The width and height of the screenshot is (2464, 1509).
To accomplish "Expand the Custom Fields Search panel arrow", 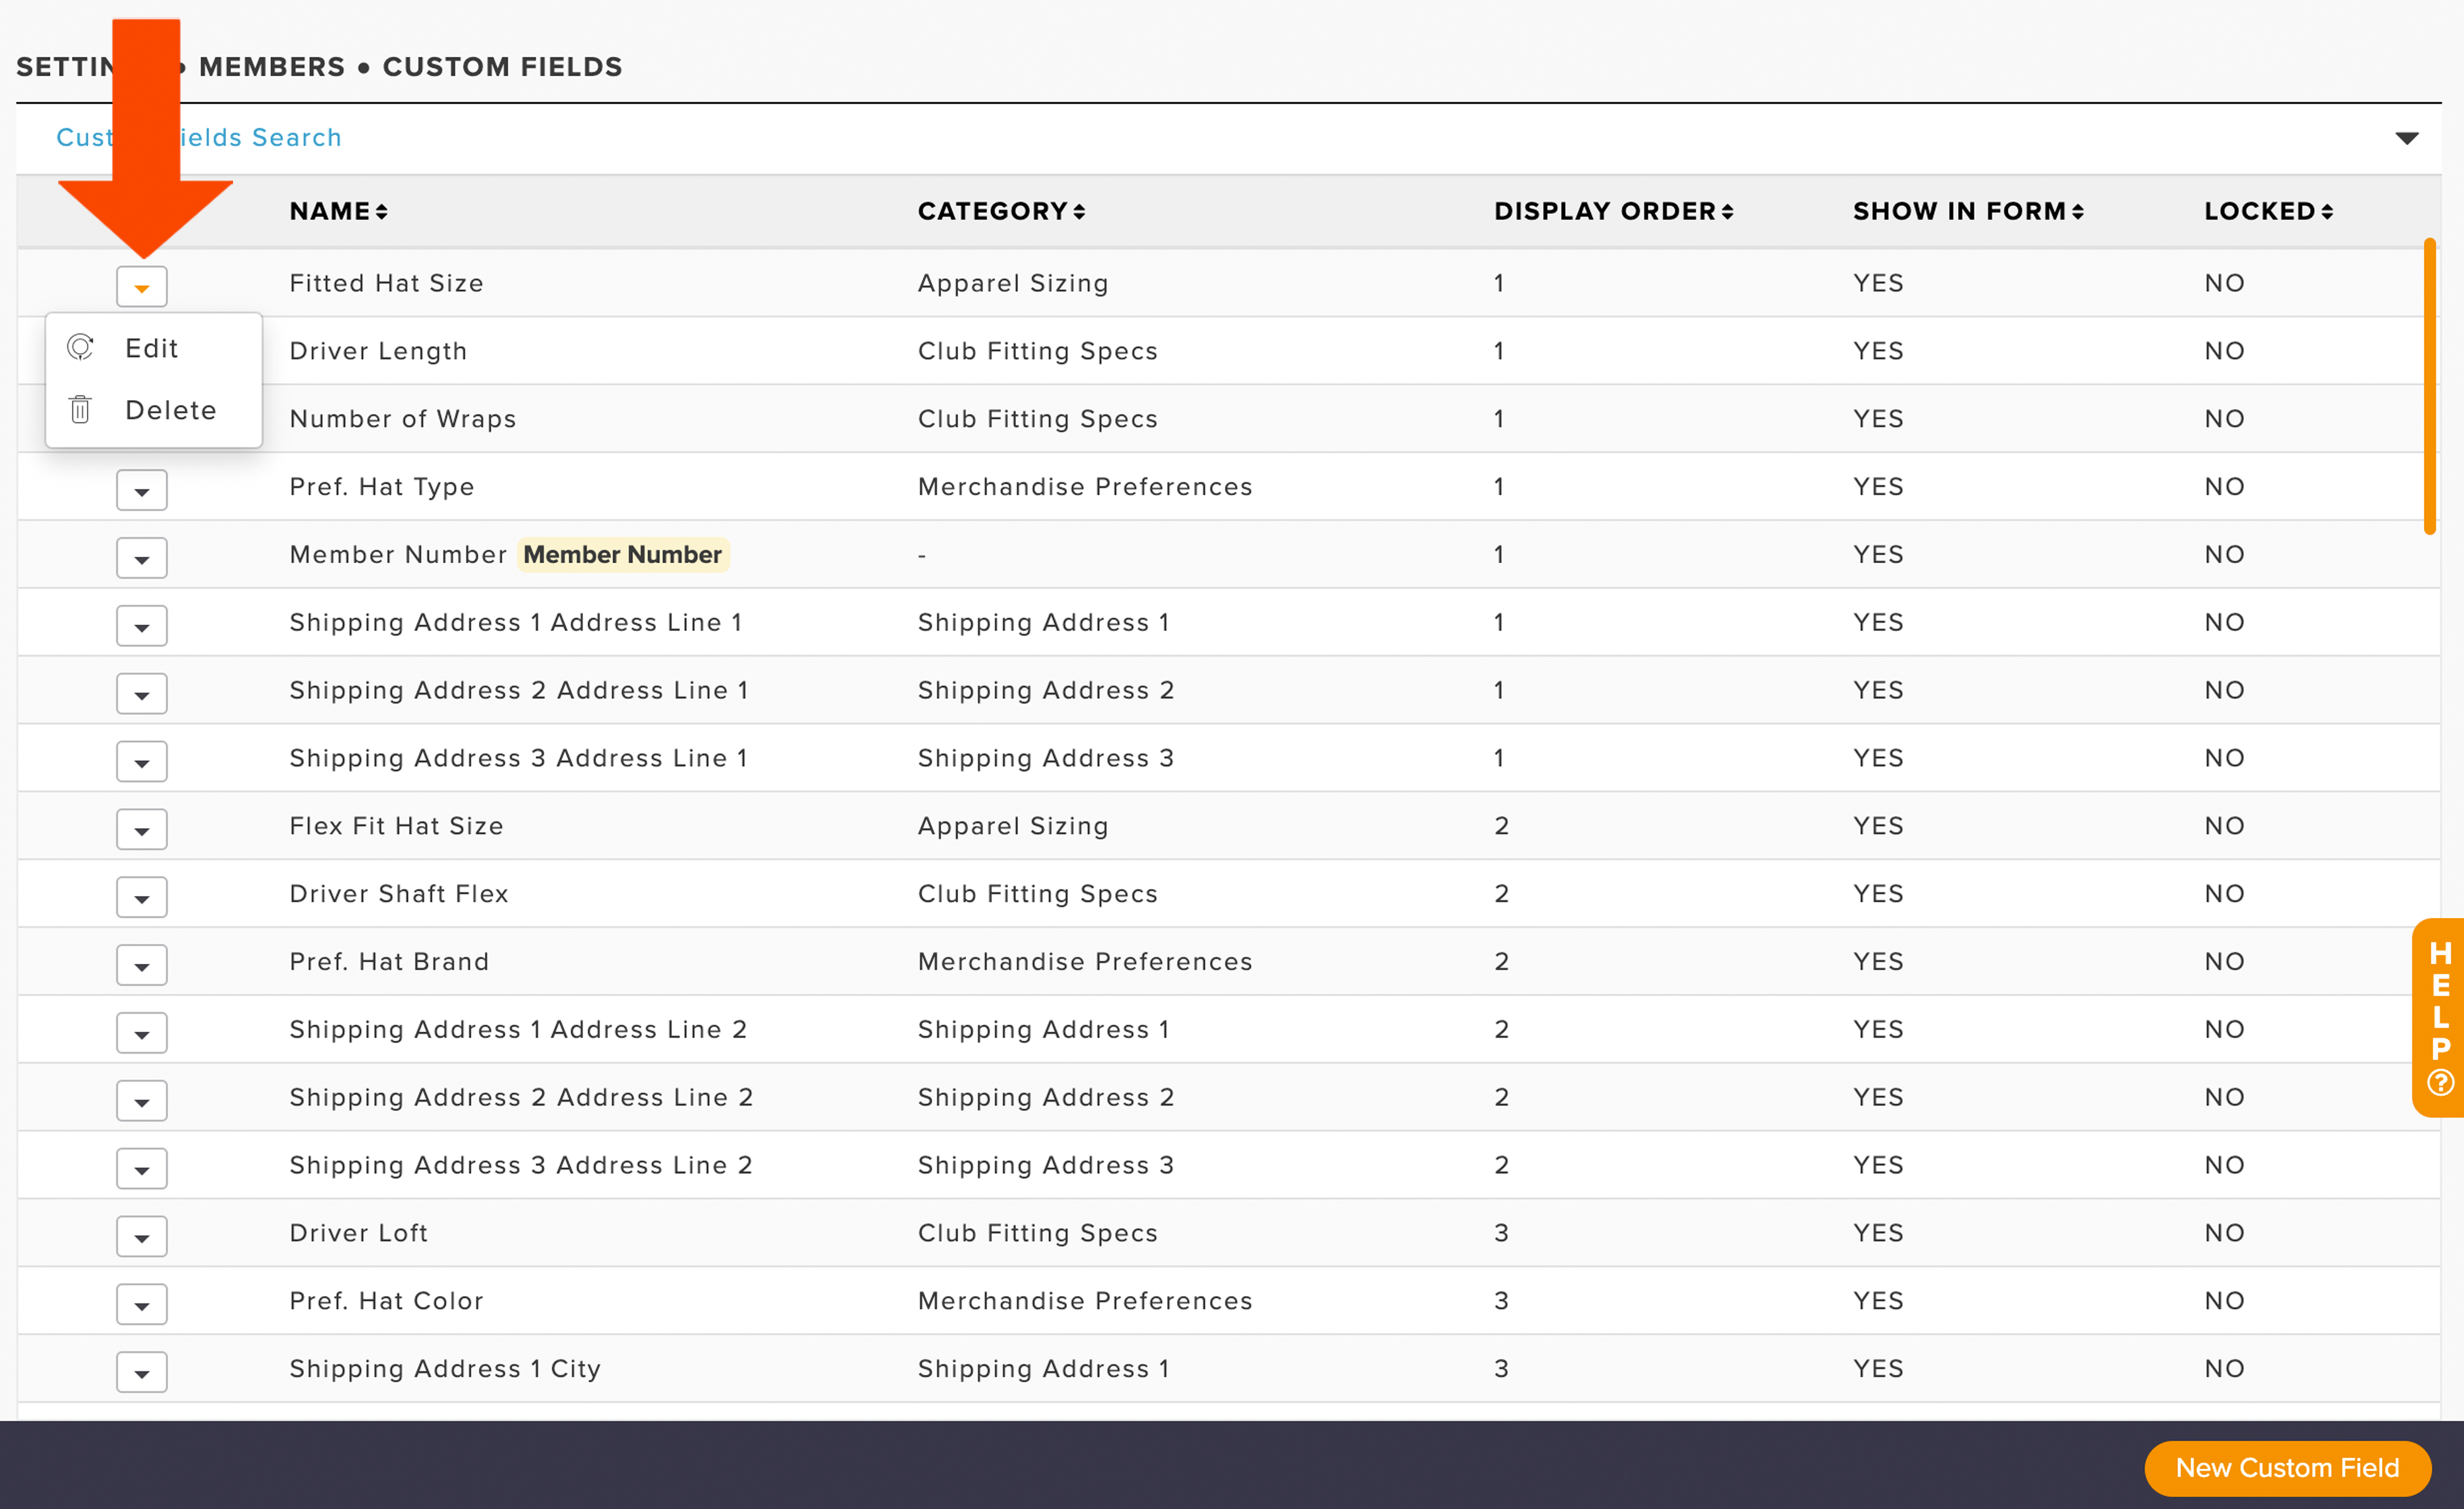I will coord(2407,138).
